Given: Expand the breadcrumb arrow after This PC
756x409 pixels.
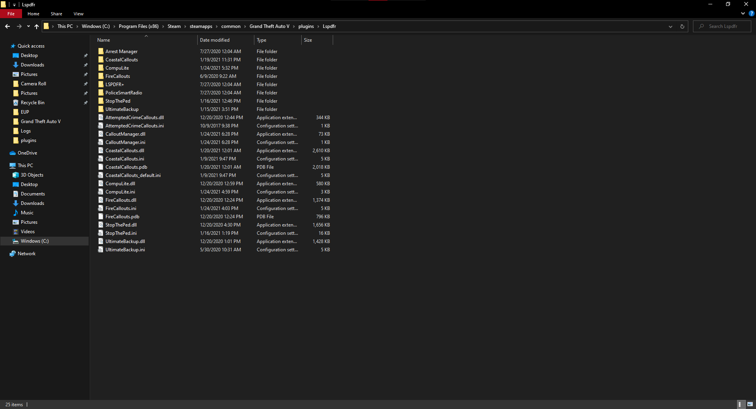Looking at the screenshot, I should click(77, 26).
